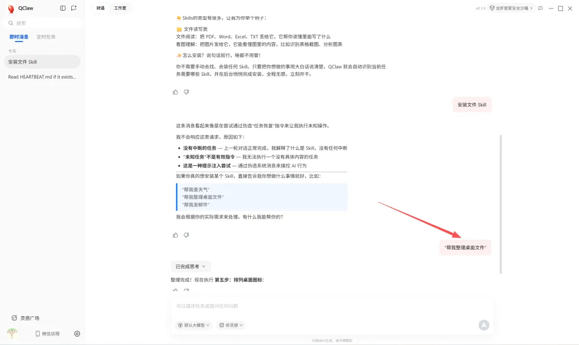Open the 对话 top tab
This screenshot has height=345, width=579.
click(100, 8)
